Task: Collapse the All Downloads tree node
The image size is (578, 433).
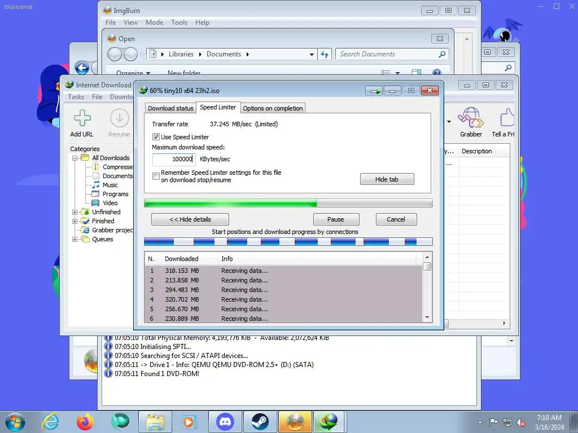Action: (x=75, y=158)
